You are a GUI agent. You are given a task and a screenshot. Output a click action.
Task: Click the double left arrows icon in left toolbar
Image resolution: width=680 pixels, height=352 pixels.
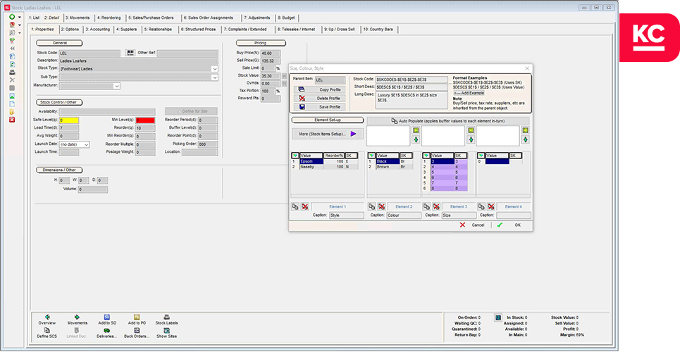click(12, 49)
